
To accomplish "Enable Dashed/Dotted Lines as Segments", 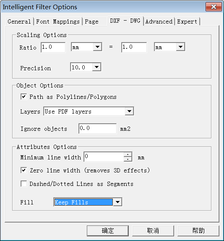I will [x=24, y=184].
